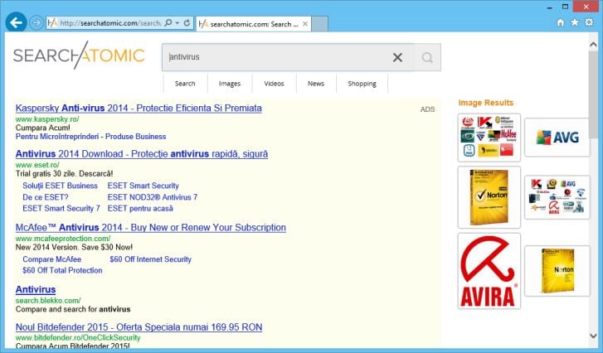
Task: Click the SearchAtomic logo
Action: pyautogui.click(x=79, y=56)
